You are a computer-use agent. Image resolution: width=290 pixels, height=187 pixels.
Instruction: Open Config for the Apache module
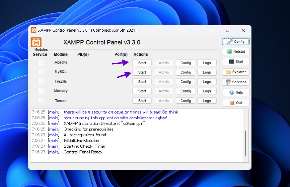pos(185,63)
